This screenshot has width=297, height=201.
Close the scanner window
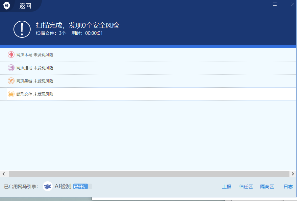click(x=292, y=4)
